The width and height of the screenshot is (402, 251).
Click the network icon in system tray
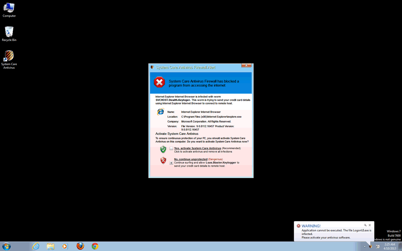378,246
